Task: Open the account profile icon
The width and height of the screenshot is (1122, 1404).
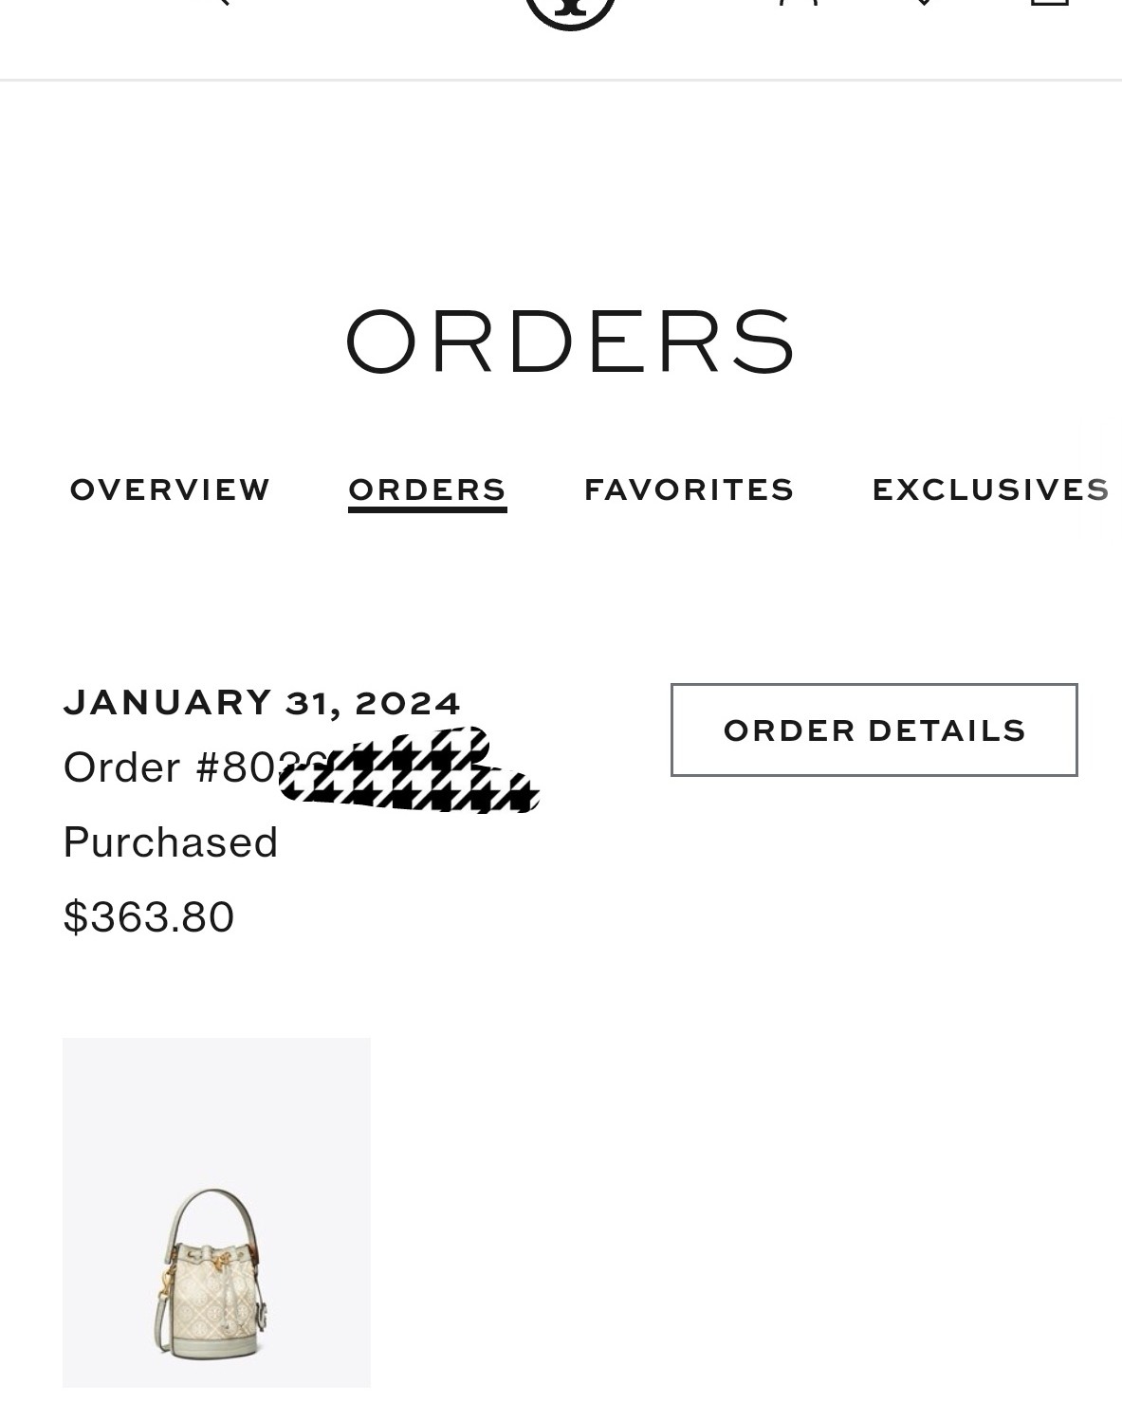Action: pyautogui.click(x=797, y=3)
